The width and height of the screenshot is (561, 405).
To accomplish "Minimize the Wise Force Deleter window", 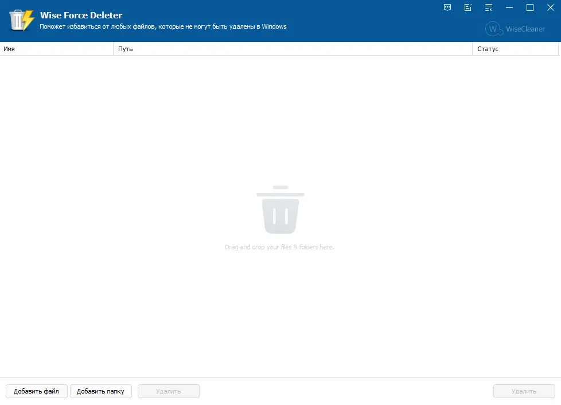I will [509, 7].
